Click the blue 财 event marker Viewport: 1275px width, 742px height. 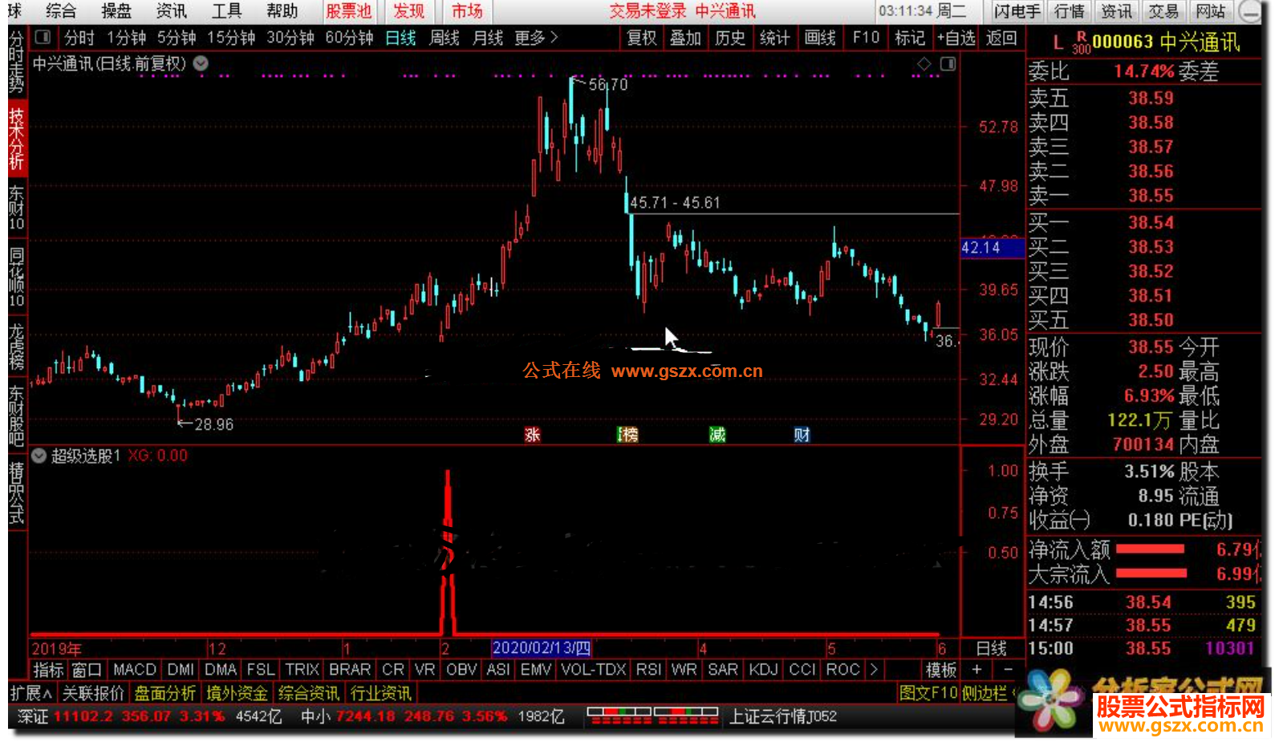click(802, 435)
